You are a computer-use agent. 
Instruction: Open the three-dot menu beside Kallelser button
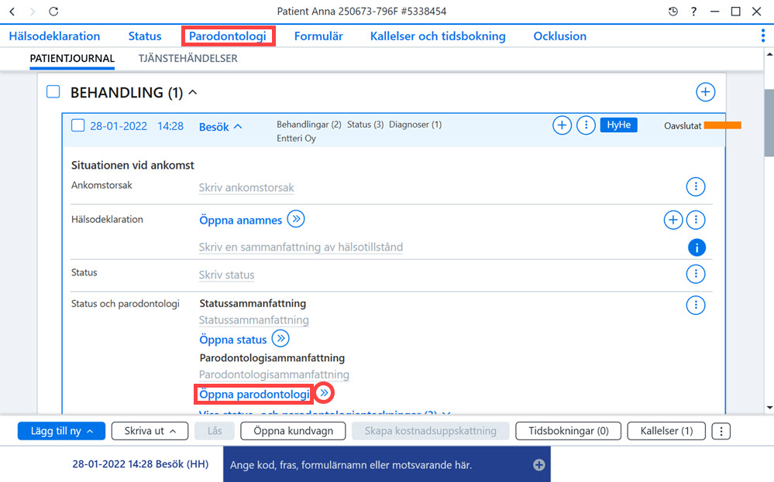click(x=721, y=431)
